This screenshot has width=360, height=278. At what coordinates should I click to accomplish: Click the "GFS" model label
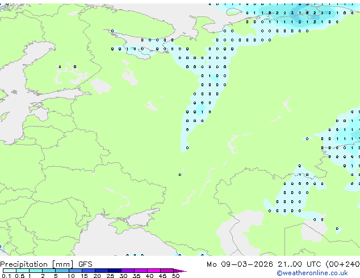click(x=85, y=264)
